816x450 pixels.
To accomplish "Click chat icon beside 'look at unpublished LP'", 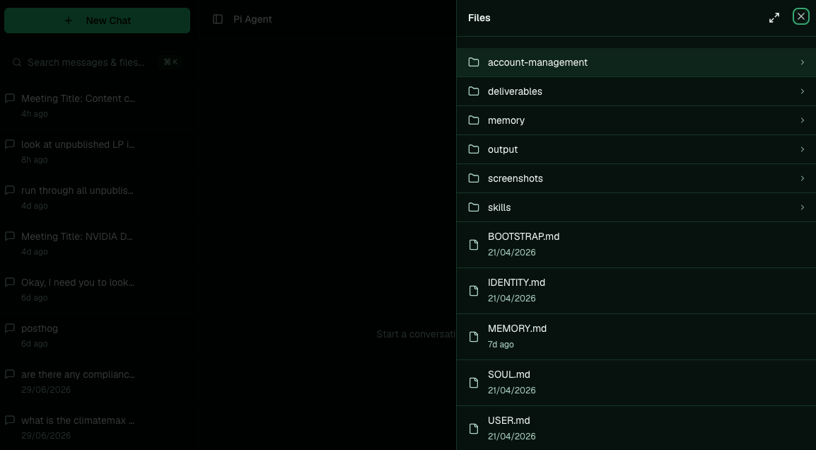I will pyautogui.click(x=9, y=144).
